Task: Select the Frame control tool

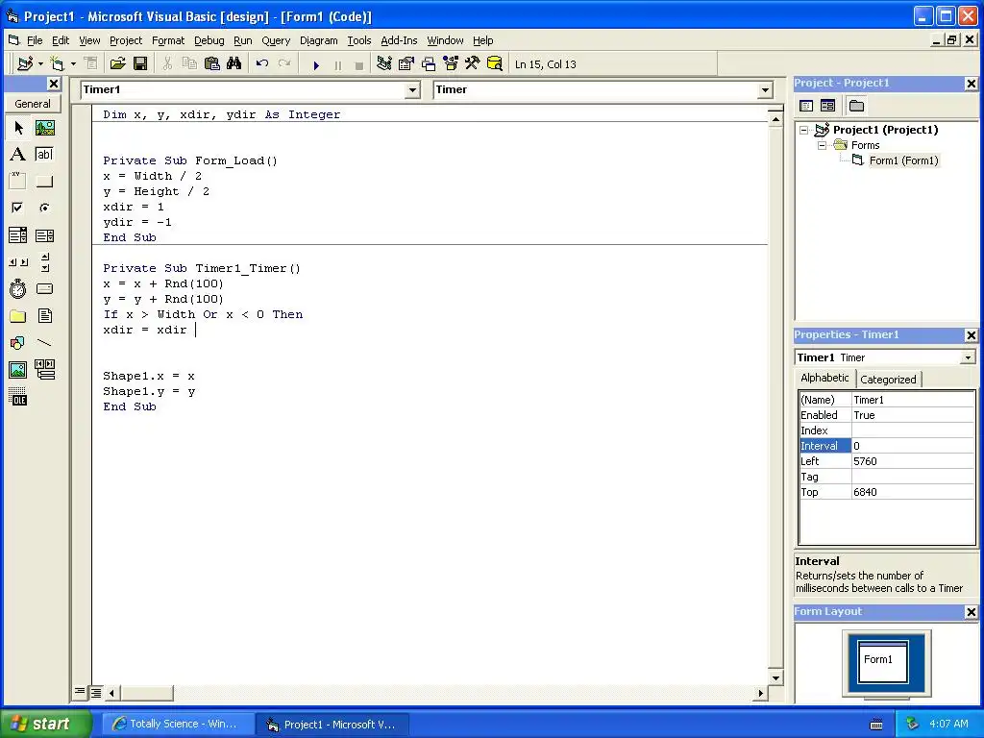Action: (18, 182)
